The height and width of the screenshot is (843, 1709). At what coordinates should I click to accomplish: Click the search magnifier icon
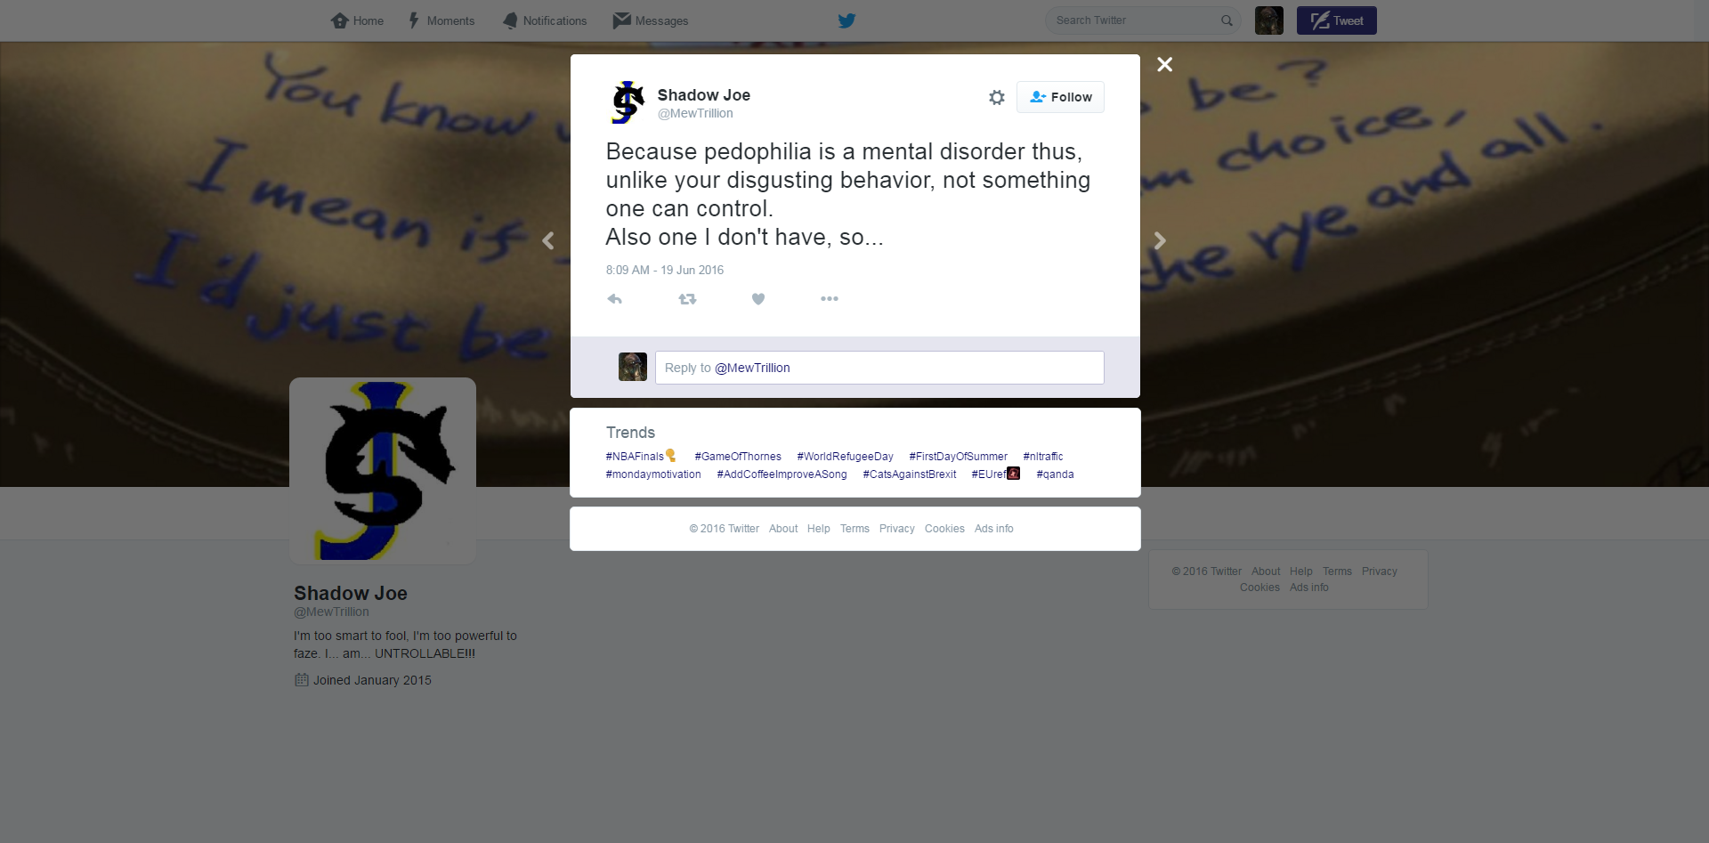click(x=1227, y=20)
